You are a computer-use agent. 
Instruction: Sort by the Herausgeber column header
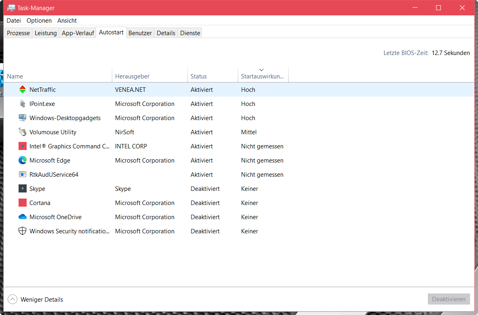click(150, 76)
